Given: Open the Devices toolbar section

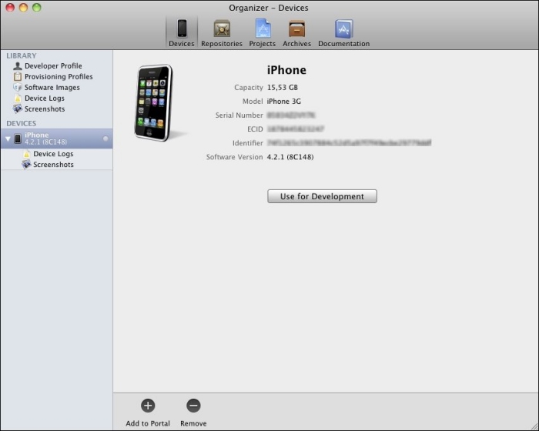Looking at the screenshot, I should pyautogui.click(x=182, y=32).
